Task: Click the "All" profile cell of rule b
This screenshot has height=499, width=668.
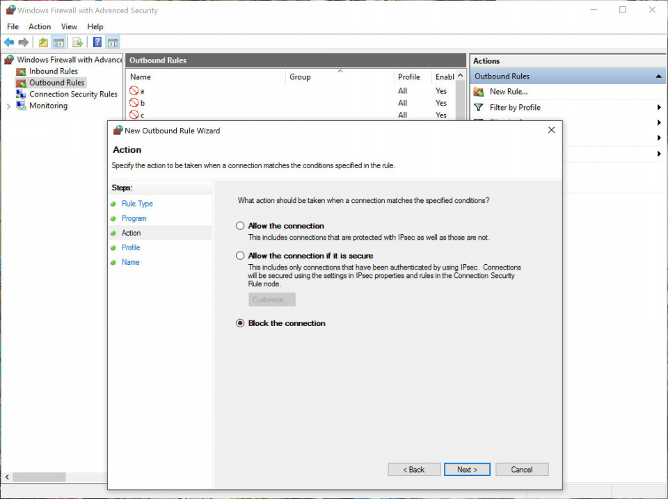Action: [403, 103]
